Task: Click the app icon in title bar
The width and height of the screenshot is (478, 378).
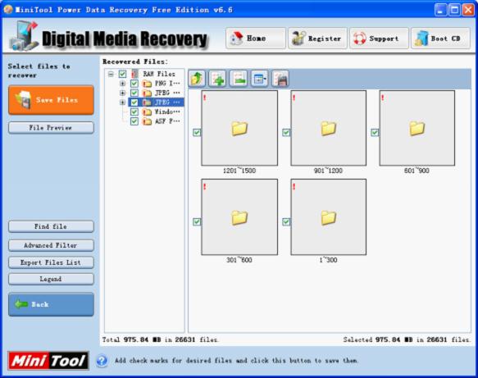Action: (8, 10)
